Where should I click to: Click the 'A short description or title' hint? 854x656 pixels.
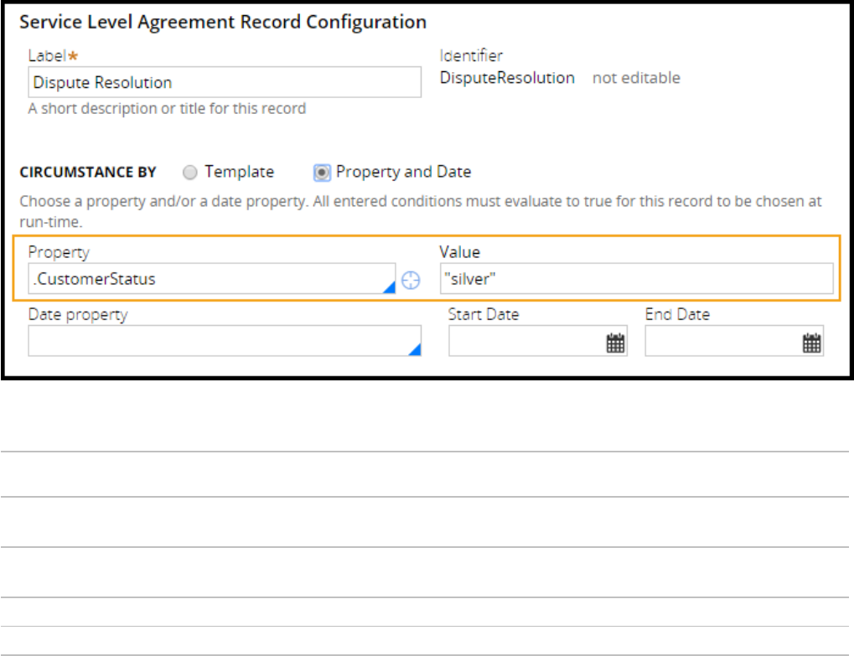click(x=167, y=108)
